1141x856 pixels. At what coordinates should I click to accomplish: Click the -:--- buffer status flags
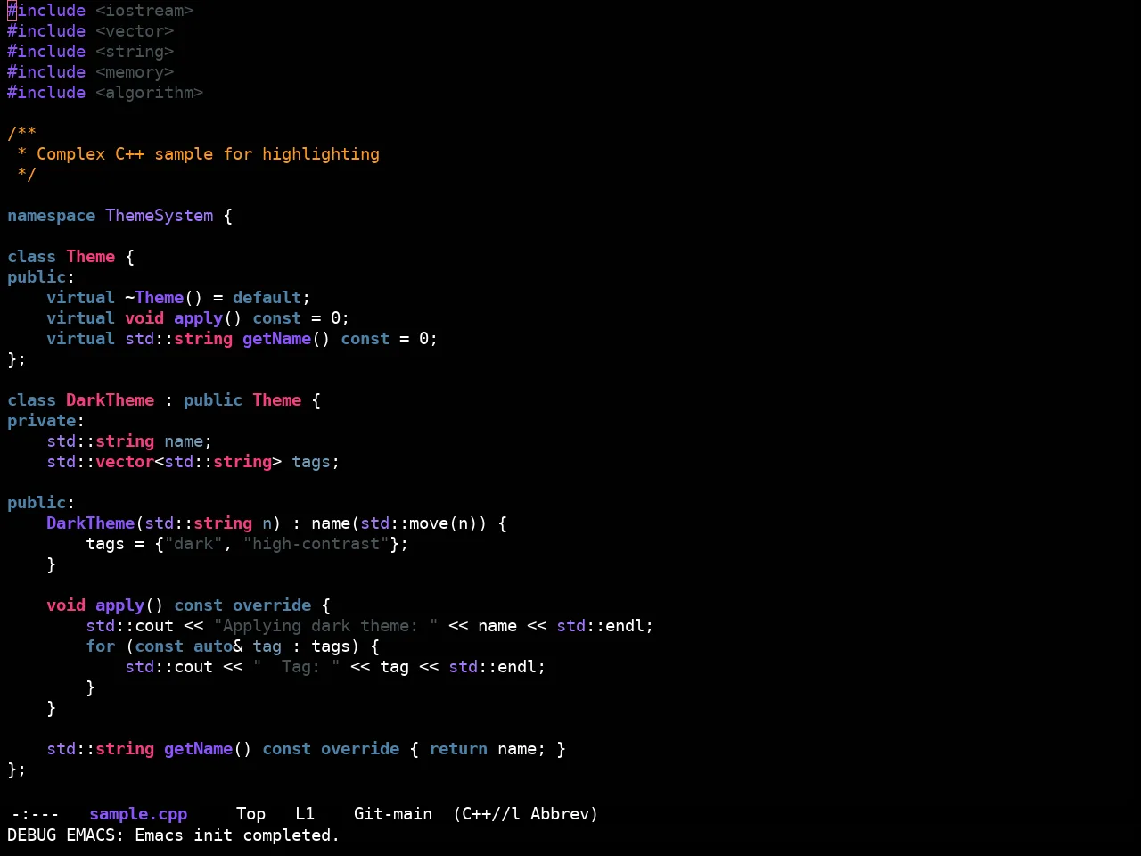tap(35, 814)
